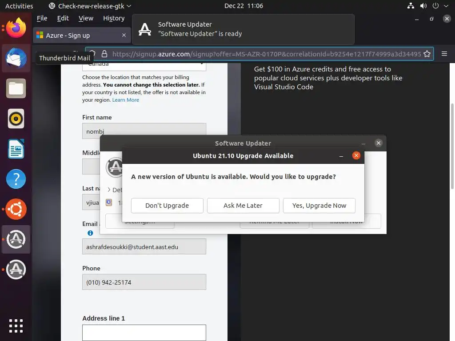Screen dimensions: 455x341
Task: Click the Address line 1 field
Action: coord(144,333)
